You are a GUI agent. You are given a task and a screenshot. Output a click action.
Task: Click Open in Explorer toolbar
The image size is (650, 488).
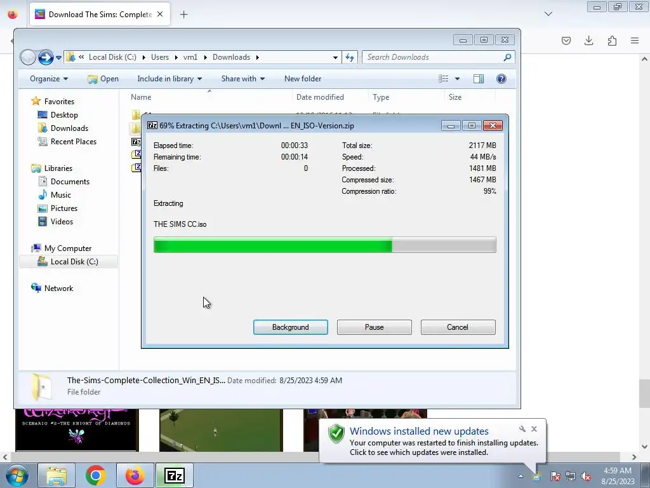[x=103, y=78]
